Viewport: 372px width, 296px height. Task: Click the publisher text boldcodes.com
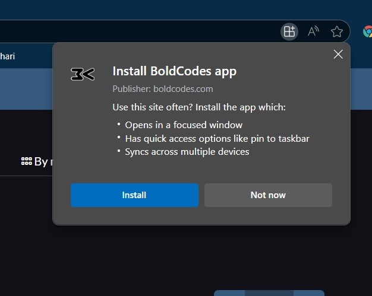tap(162, 89)
